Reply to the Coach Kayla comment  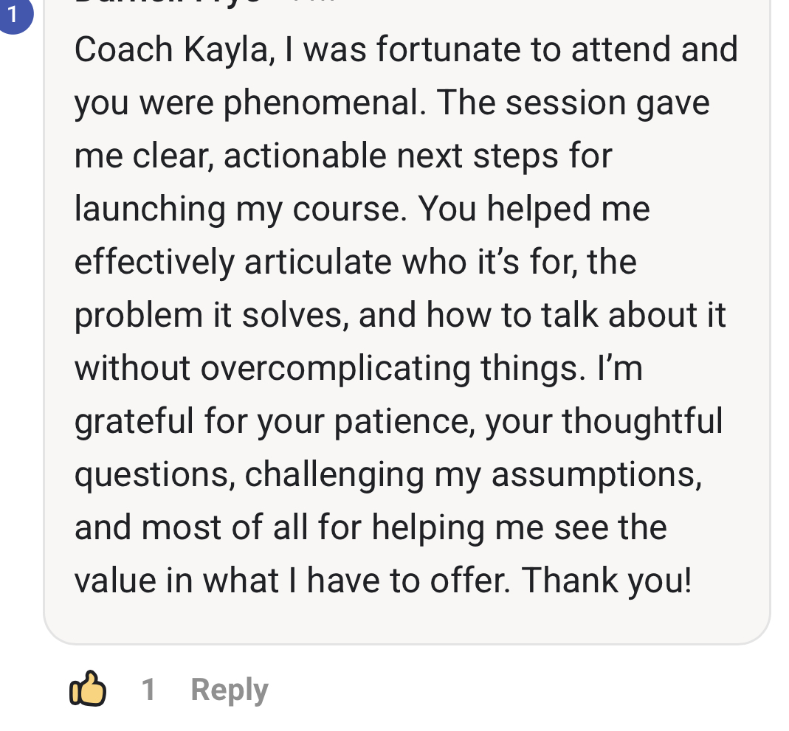[x=229, y=690]
